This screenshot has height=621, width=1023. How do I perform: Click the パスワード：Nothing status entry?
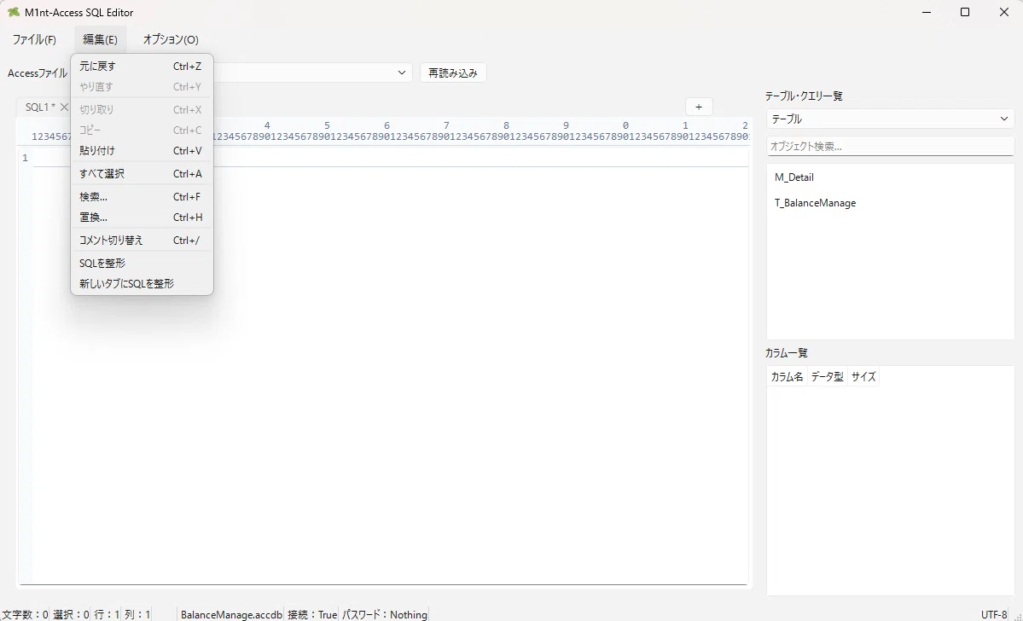[384, 614]
